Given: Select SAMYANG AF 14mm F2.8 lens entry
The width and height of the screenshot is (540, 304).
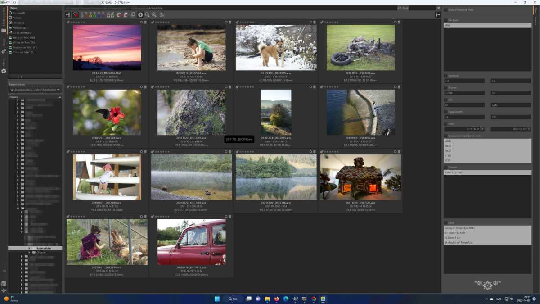Looking at the screenshot, I should (488, 243).
